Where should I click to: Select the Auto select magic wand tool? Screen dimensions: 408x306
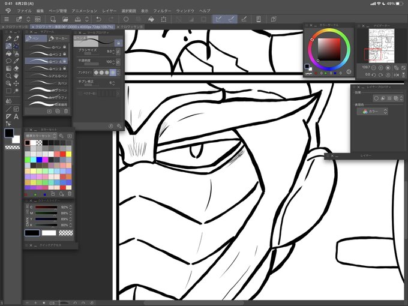[16, 91]
